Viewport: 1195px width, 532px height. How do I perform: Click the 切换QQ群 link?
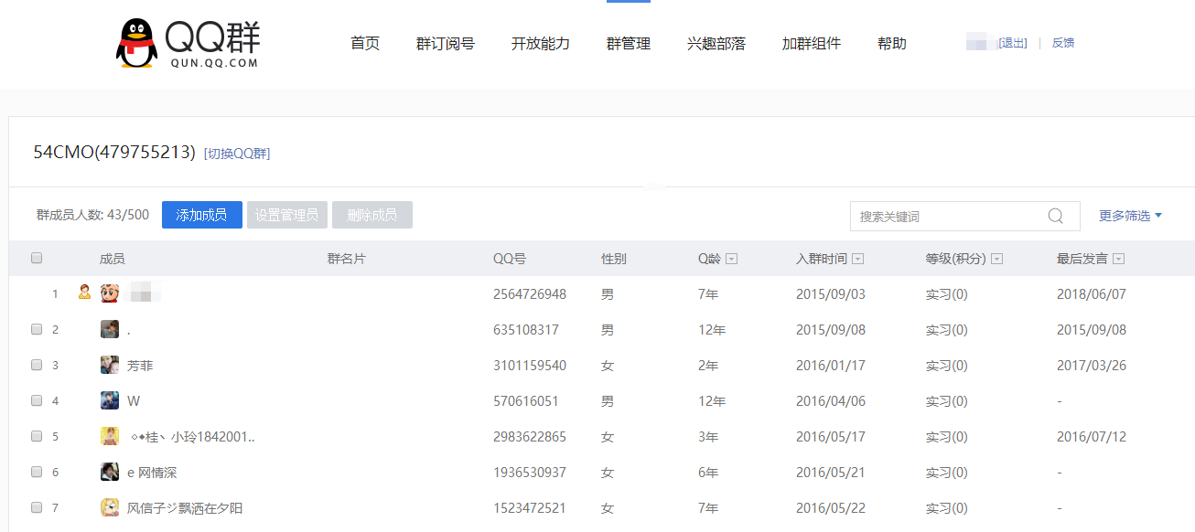[237, 154]
